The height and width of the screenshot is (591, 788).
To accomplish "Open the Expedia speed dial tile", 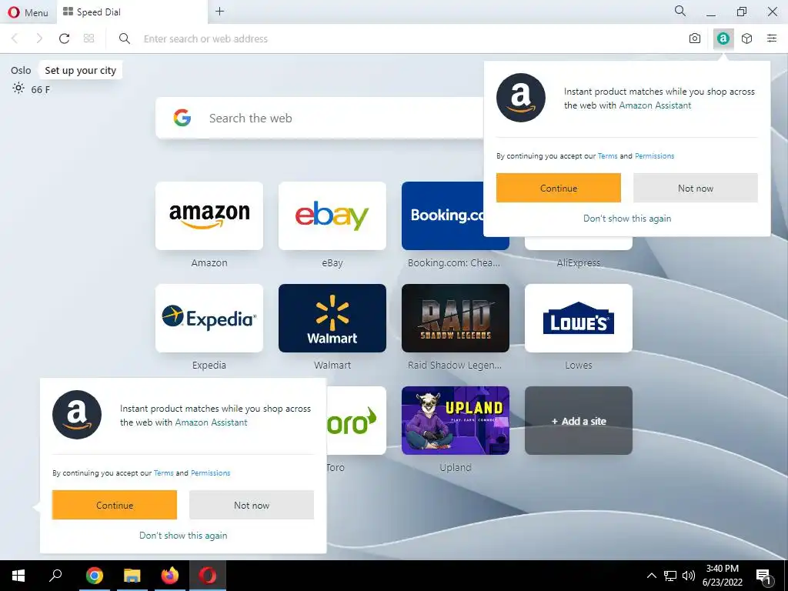I will click(x=209, y=318).
